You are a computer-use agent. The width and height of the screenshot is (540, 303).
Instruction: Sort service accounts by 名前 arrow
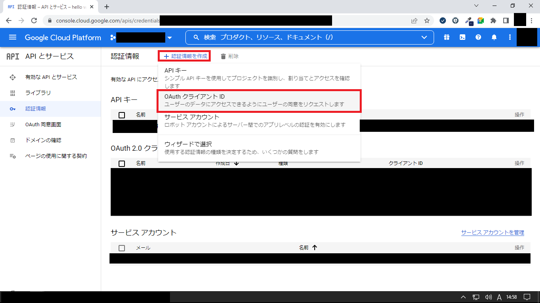coord(315,248)
